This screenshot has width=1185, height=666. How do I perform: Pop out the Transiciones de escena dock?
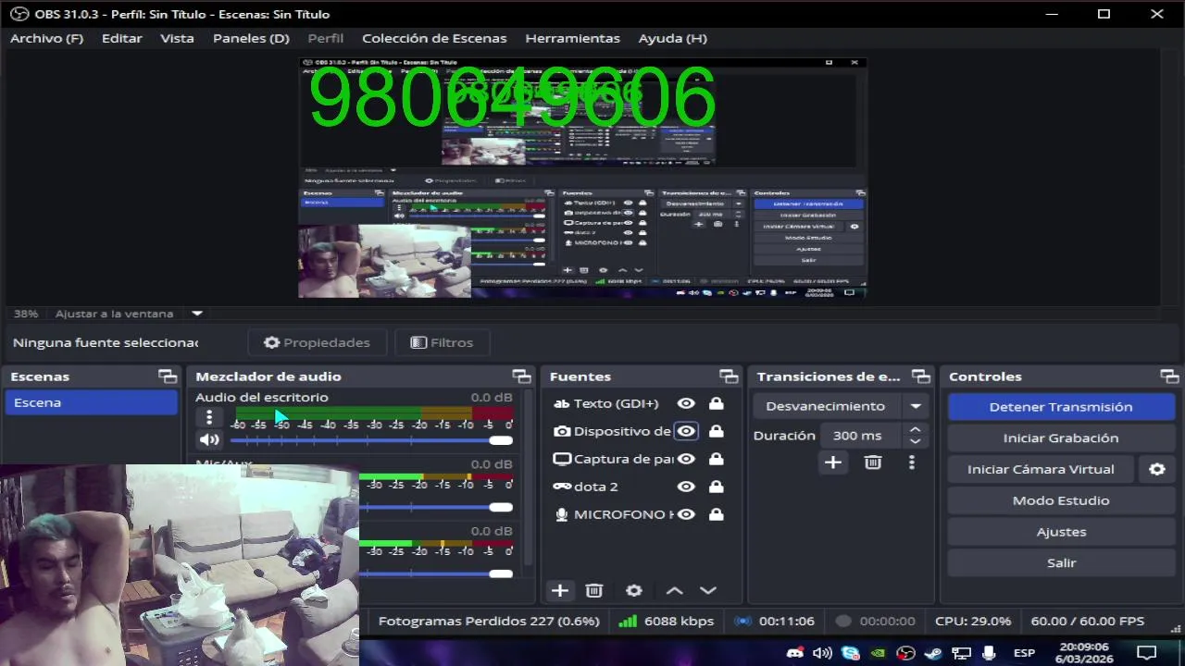click(921, 376)
